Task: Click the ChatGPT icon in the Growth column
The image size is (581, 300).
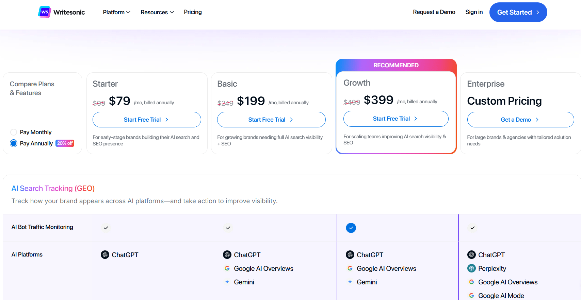Action: pos(350,255)
